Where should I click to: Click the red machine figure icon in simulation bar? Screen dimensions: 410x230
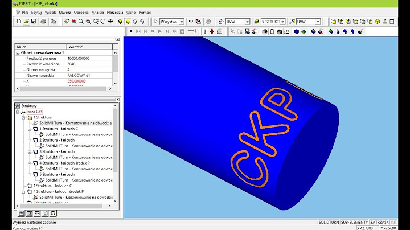click(212, 31)
